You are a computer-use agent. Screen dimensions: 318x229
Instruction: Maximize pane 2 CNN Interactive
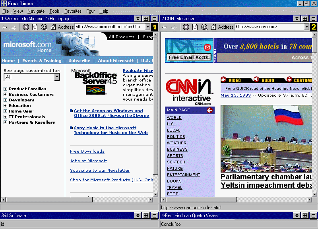313,19
